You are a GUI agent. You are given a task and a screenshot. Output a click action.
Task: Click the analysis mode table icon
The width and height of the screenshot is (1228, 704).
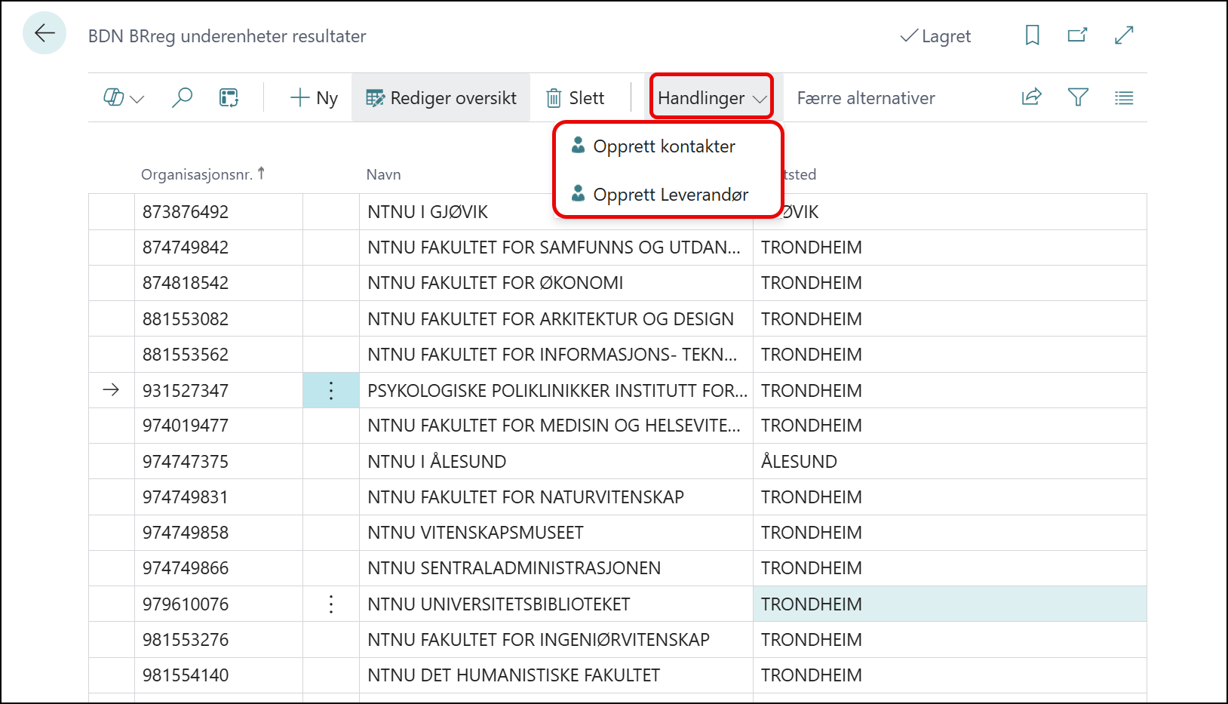tap(229, 98)
